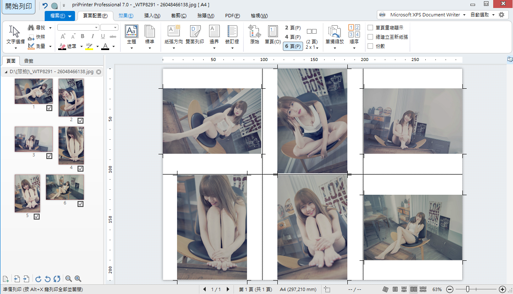Open the quick access toolbar customize arrow
This screenshot has width=513, height=294.
(64, 6)
